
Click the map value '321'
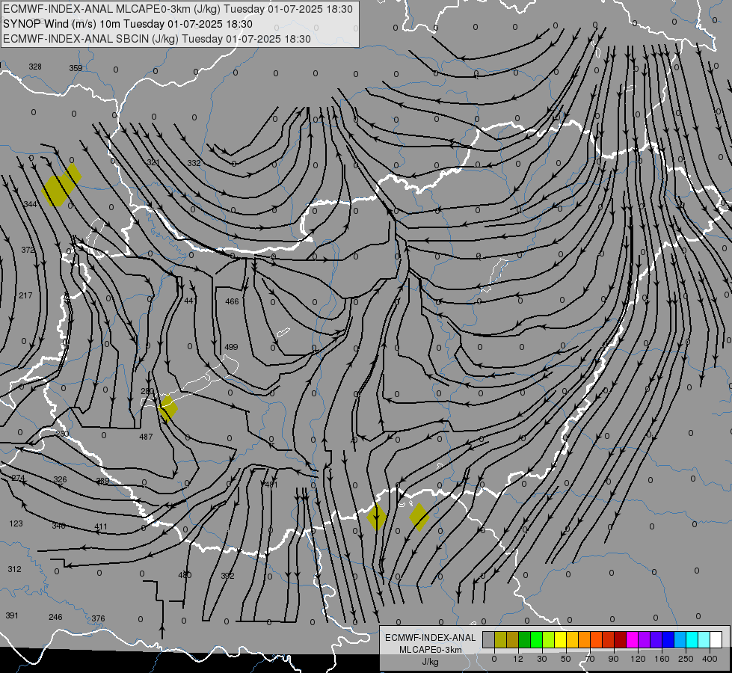point(153,162)
